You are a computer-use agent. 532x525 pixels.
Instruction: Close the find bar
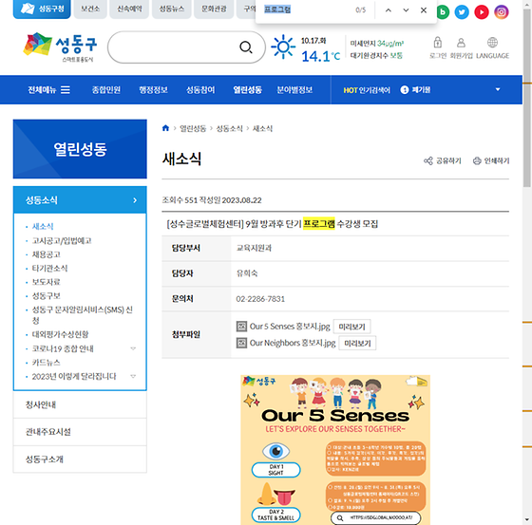[424, 10]
